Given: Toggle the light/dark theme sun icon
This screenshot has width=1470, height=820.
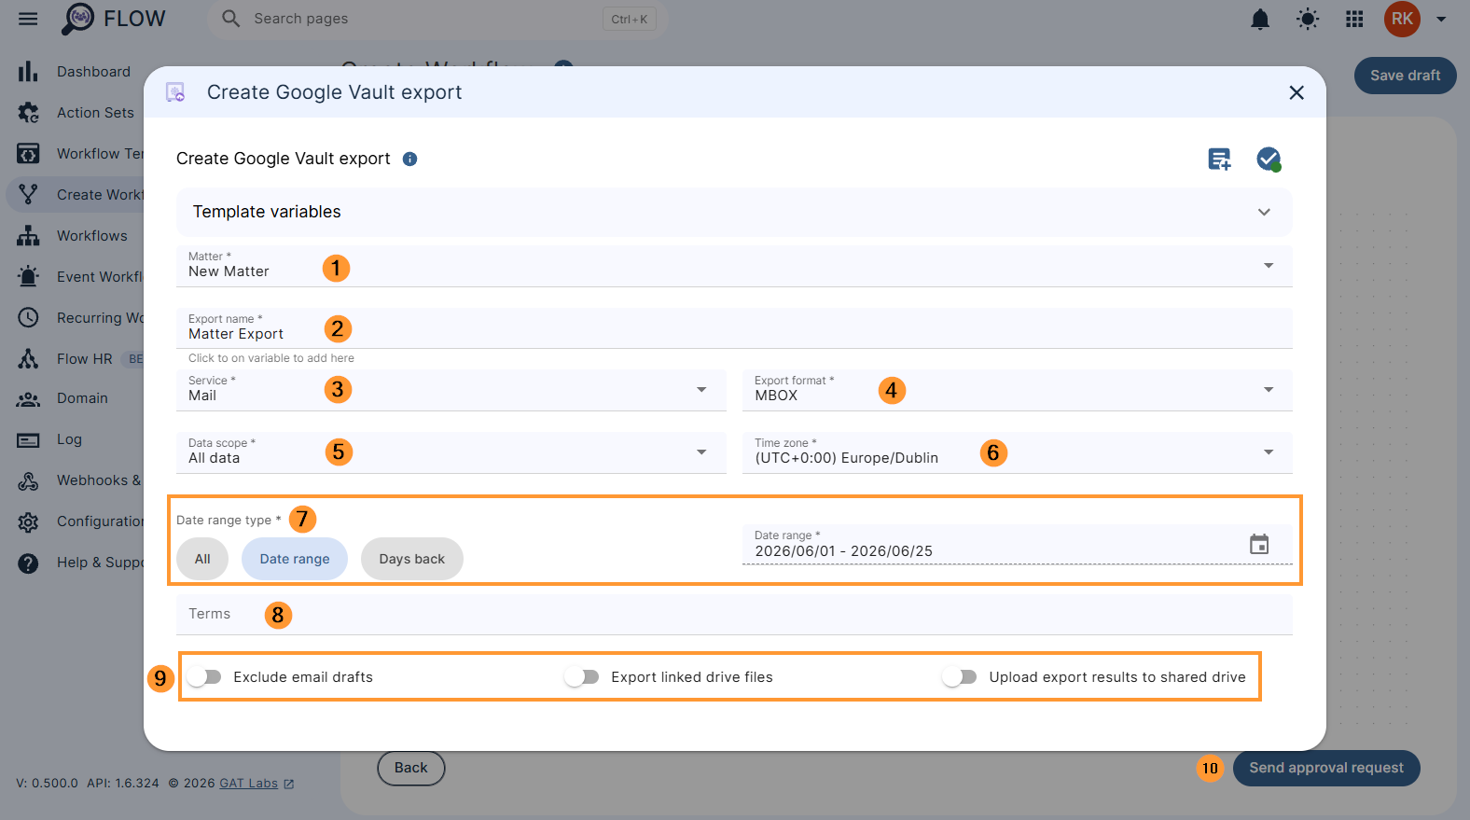Looking at the screenshot, I should [x=1308, y=20].
